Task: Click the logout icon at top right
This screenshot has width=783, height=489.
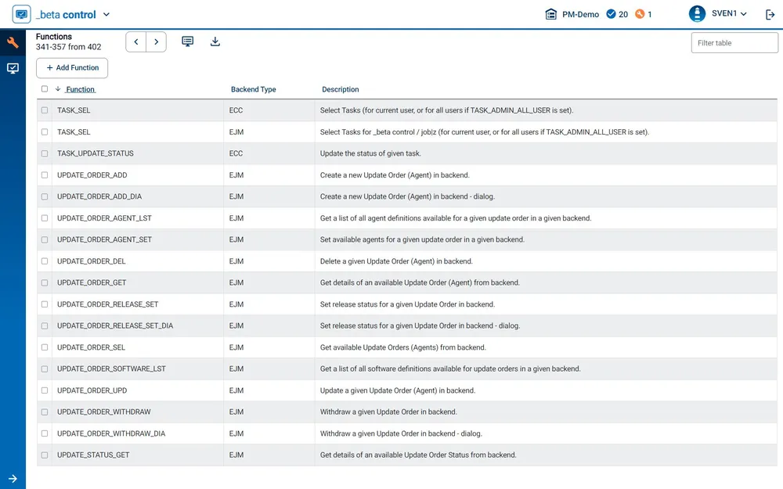Action: pyautogui.click(x=770, y=14)
